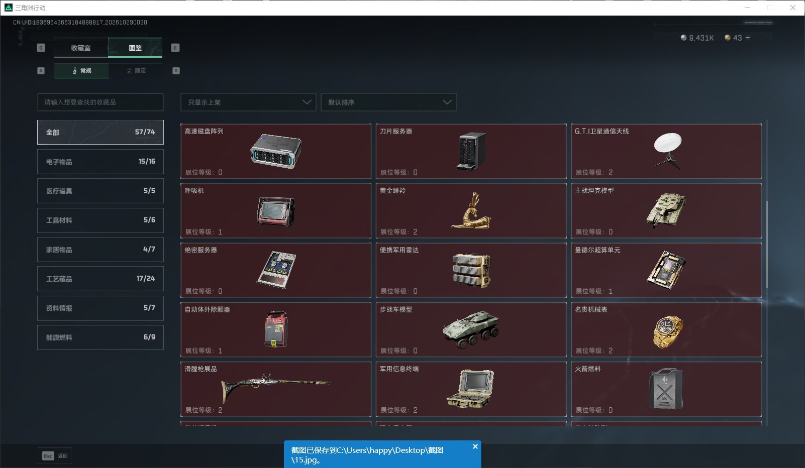The image size is (805, 468).
Task: Select the 常规 sub-tab
Action: 81,71
